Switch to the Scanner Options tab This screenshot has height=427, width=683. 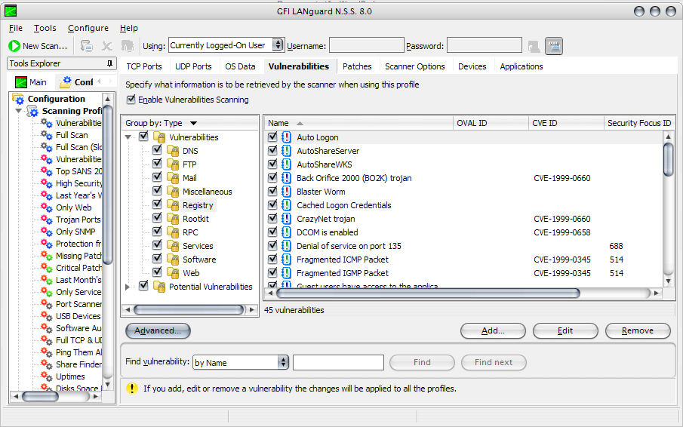tap(414, 66)
